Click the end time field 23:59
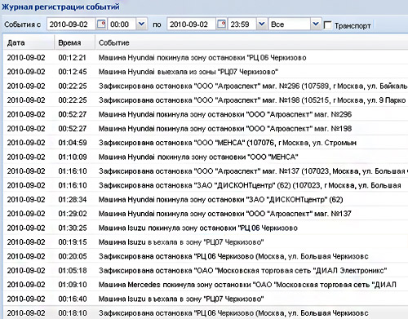 click(x=242, y=24)
